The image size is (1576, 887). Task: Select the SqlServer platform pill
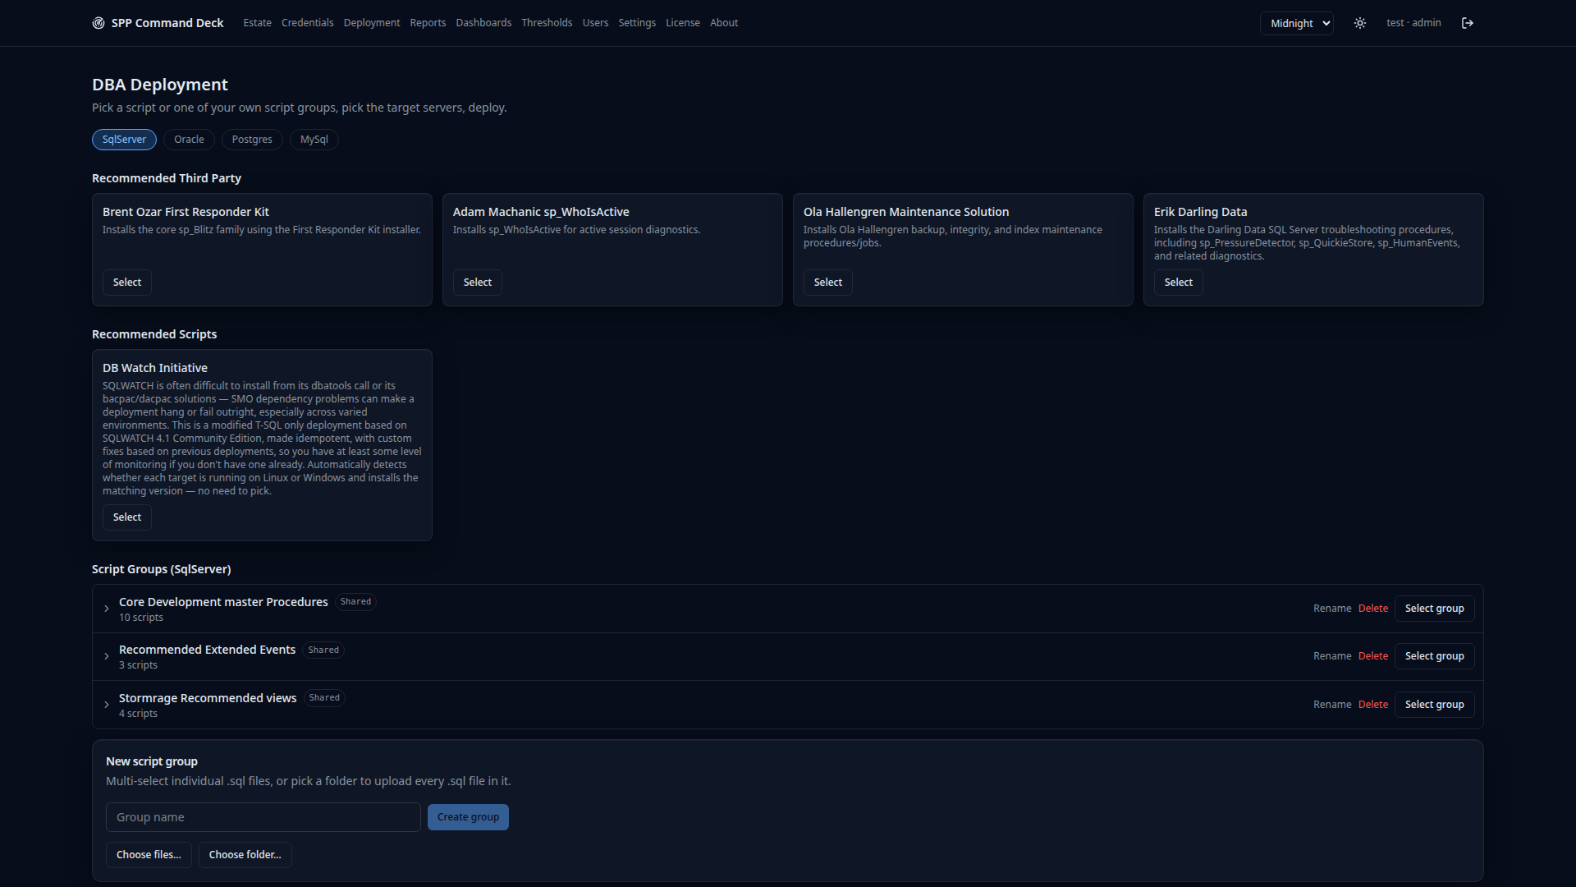point(124,140)
